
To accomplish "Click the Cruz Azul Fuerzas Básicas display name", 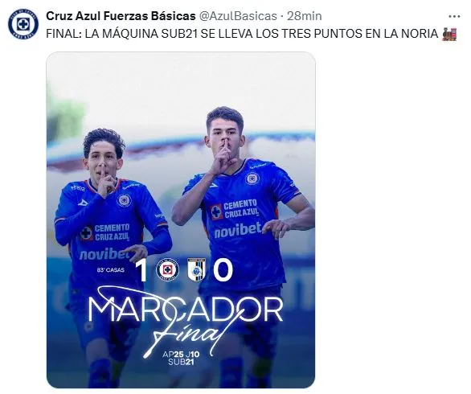I will pos(121,16).
